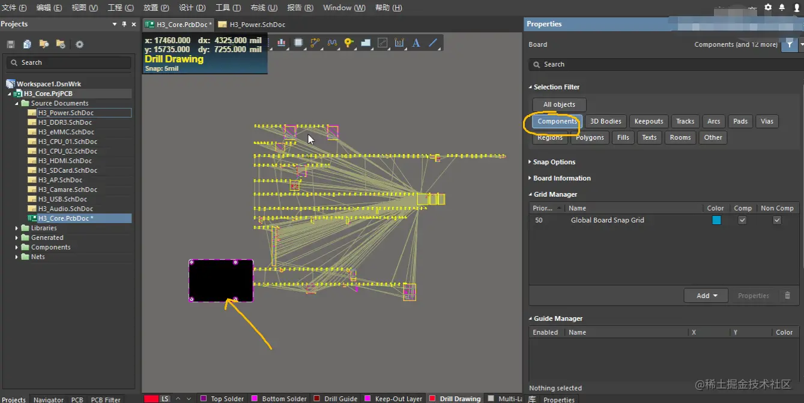Activate the interactive routing tool

pyautogui.click(x=315, y=43)
